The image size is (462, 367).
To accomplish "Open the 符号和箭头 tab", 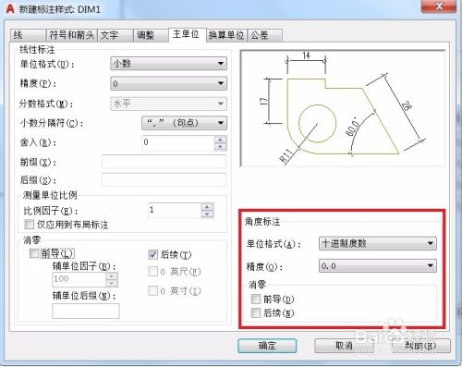I will pos(72,35).
